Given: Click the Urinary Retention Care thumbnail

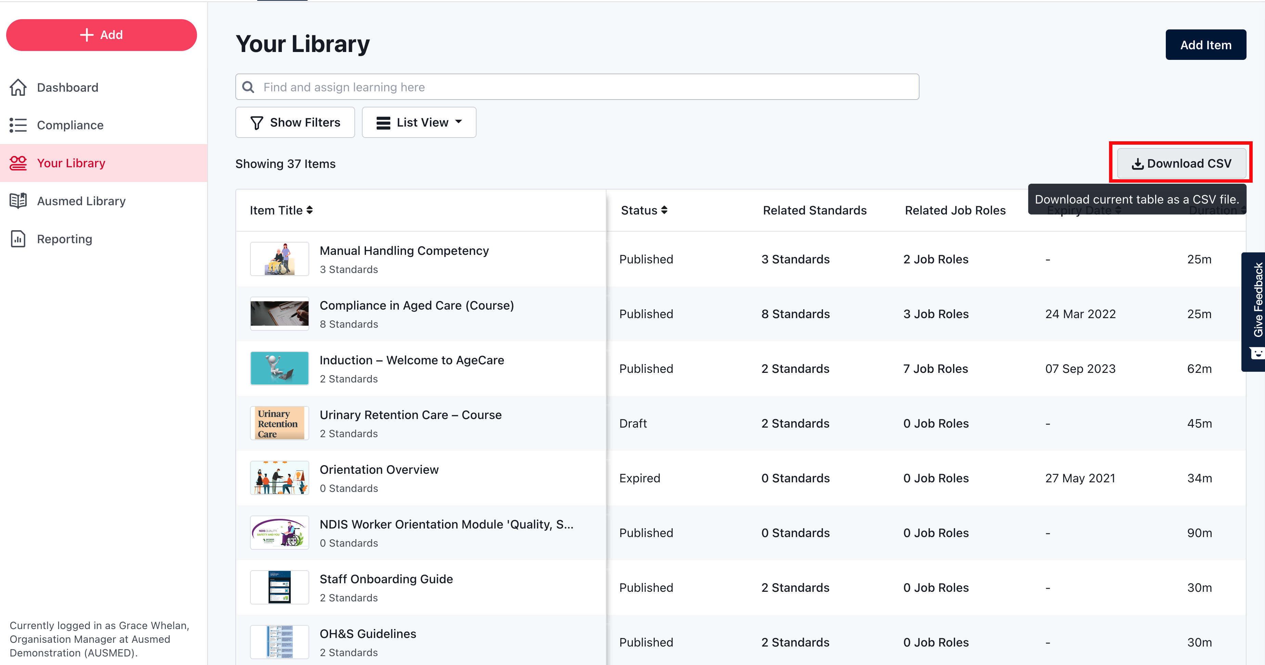Looking at the screenshot, I should (279, 423).
